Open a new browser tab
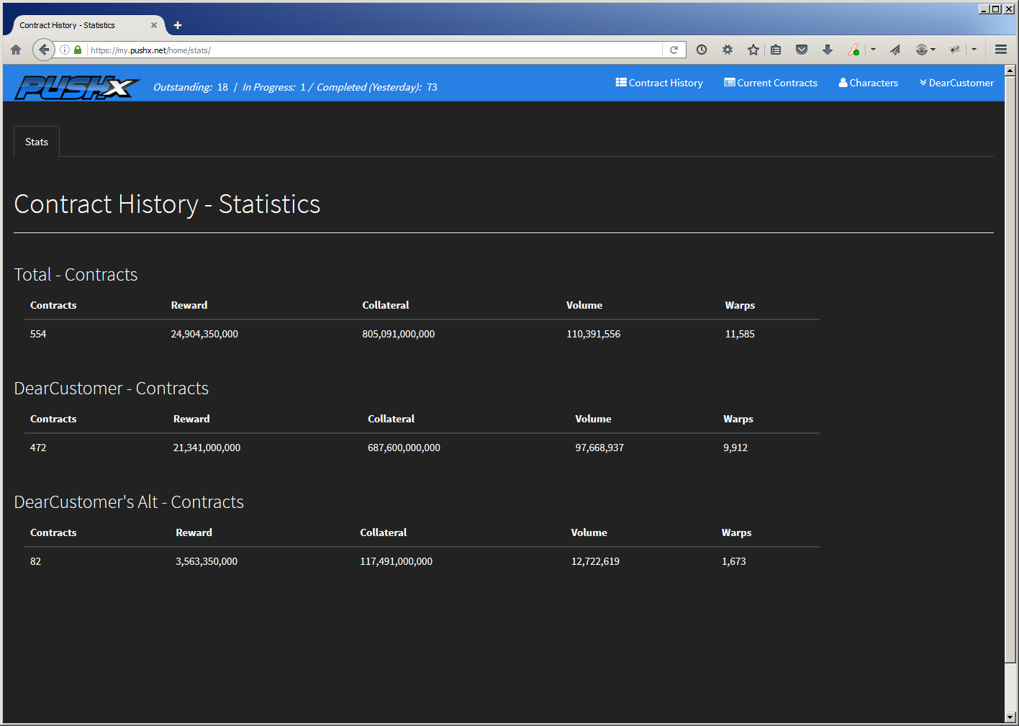1019x726 pixels. click(x=178, y=25)
